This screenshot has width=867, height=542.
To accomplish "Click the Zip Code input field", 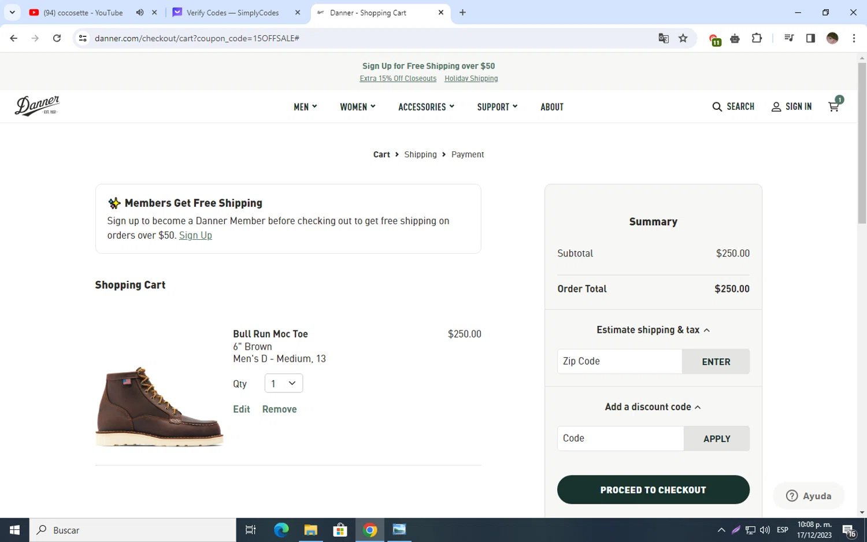I will [x=620, y=362].
